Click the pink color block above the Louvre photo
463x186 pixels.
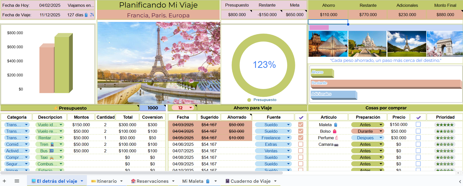tap(319, 27)
